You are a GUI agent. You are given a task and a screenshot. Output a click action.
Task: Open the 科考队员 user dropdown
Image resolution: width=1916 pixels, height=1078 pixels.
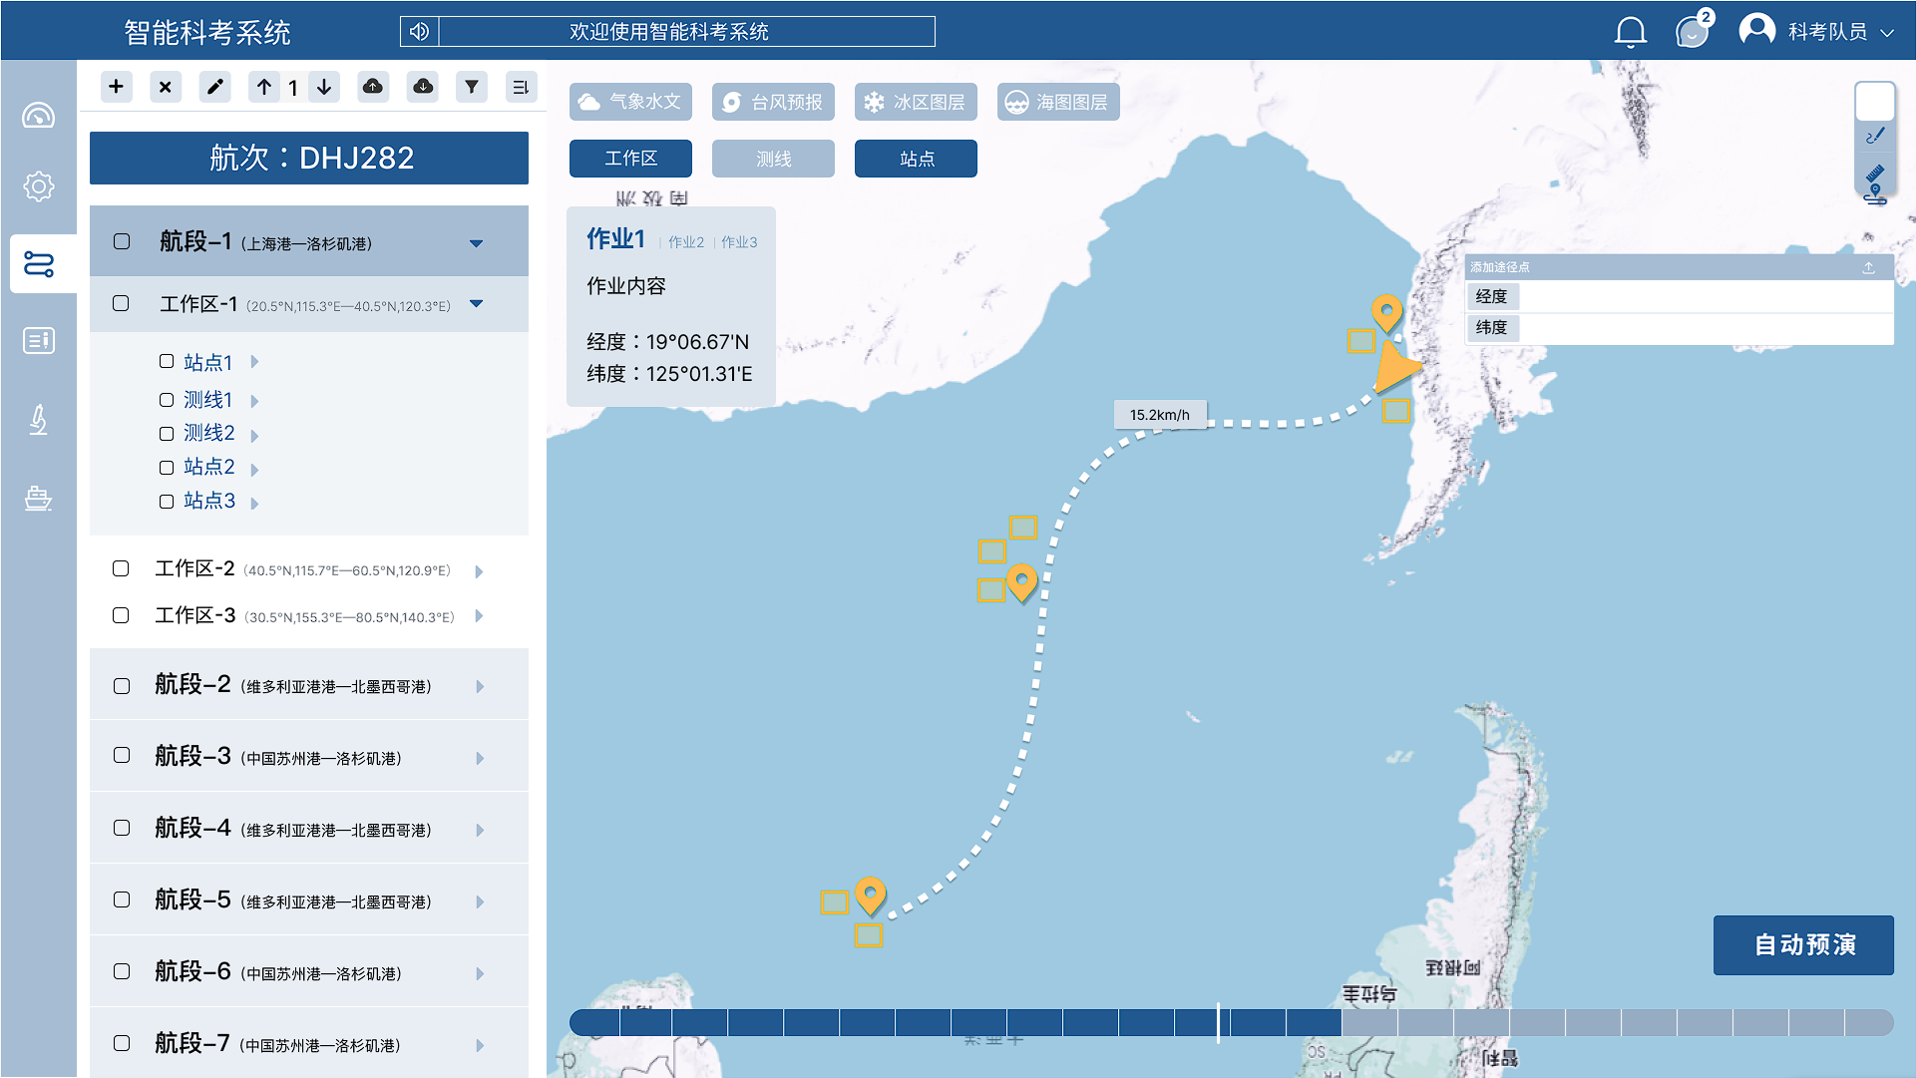(x=1825, y=32)
